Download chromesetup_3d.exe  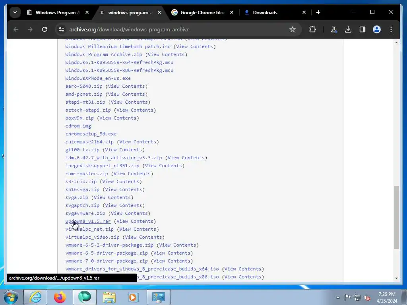click(x=91, y=134)
